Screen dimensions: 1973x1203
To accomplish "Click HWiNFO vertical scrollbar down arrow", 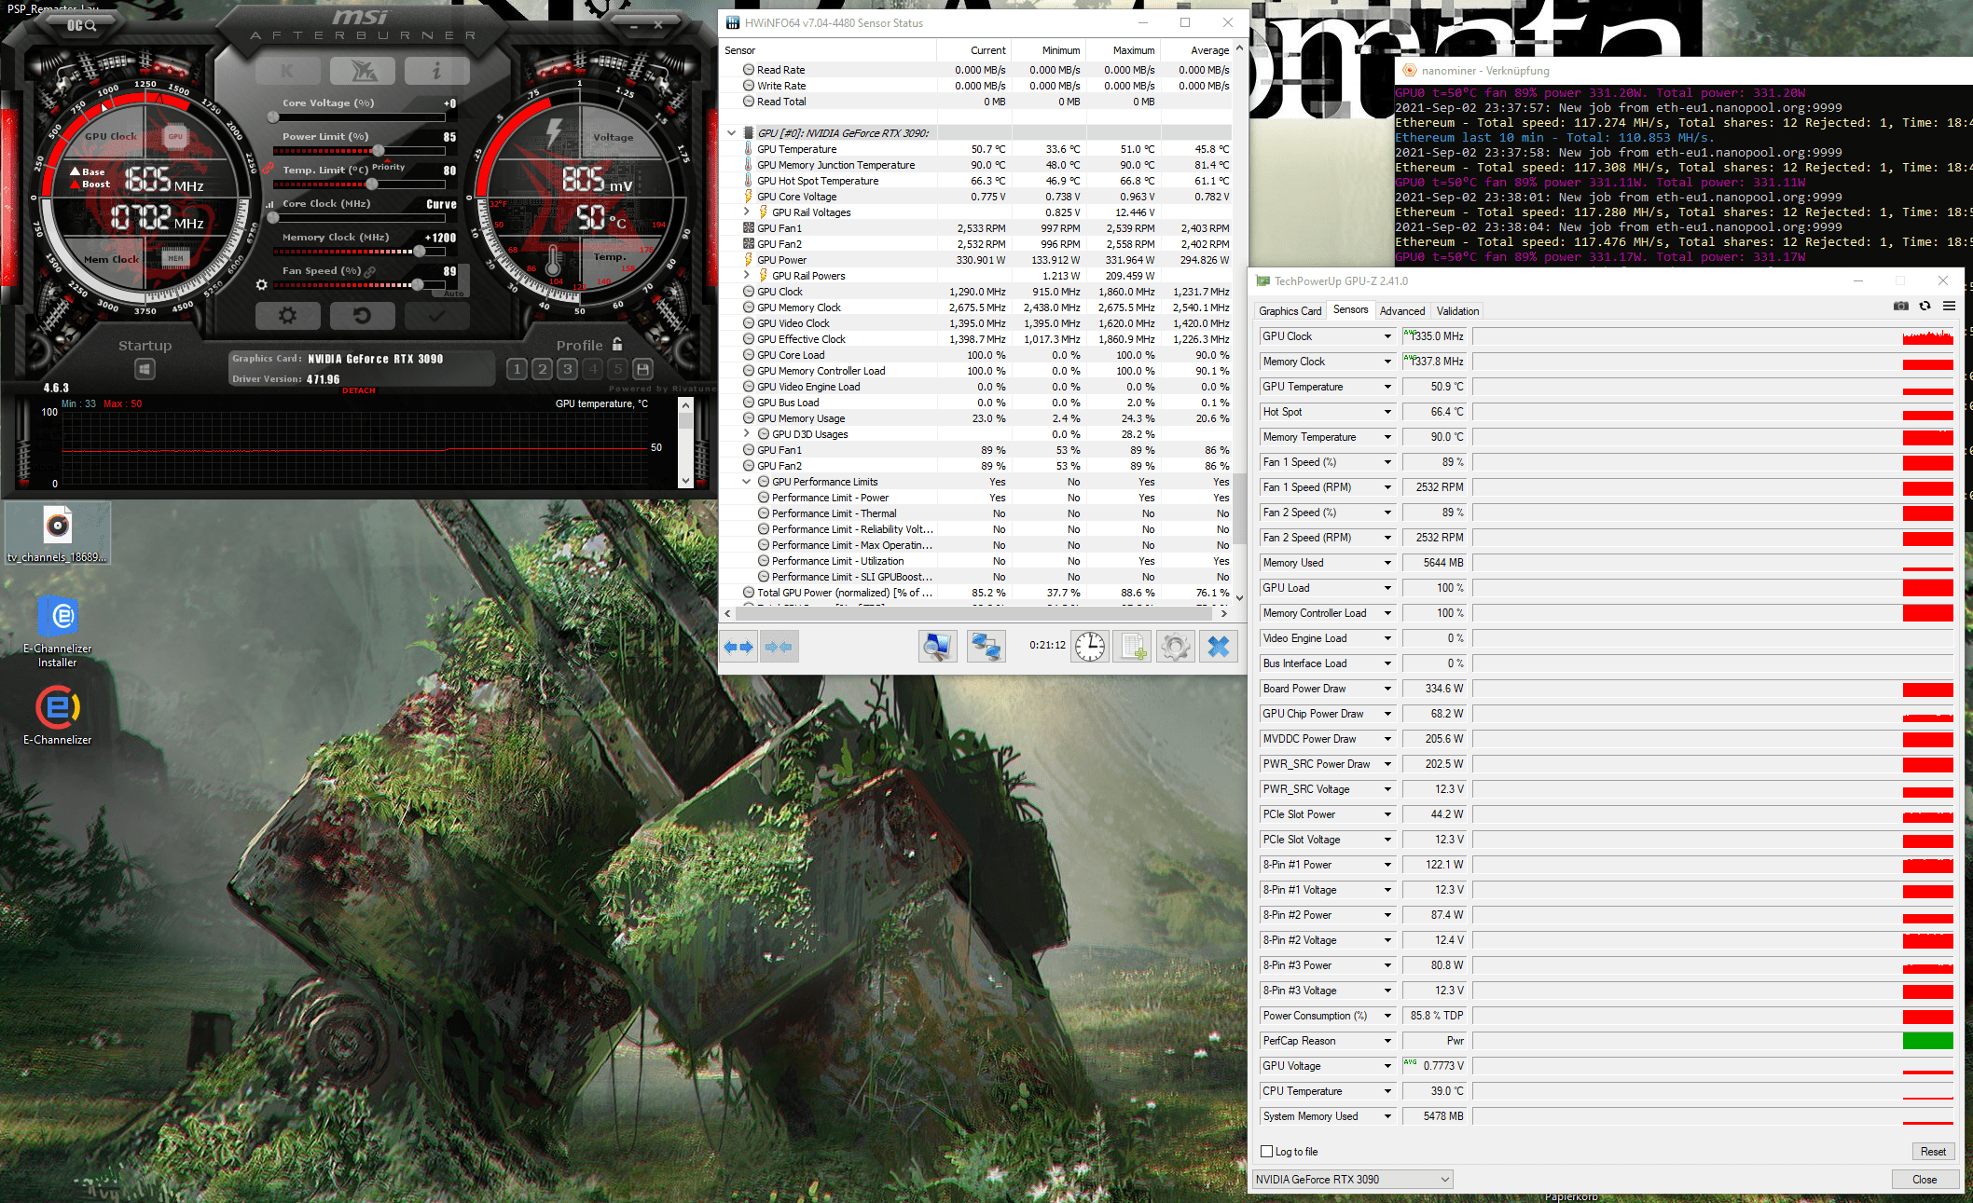I will coord(1239,598).
